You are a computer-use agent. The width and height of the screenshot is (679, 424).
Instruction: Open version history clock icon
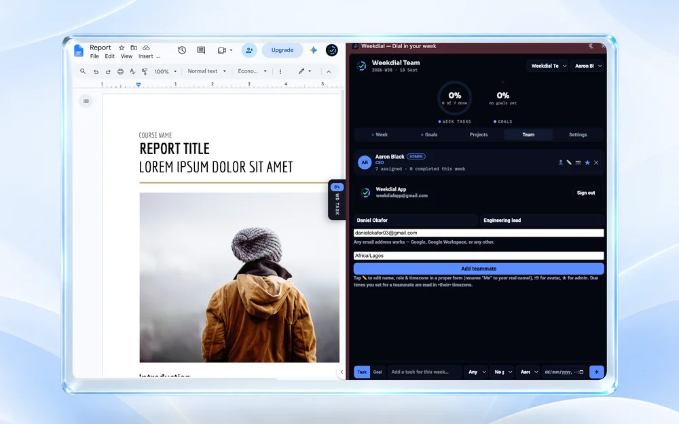(x=182, y=50)
